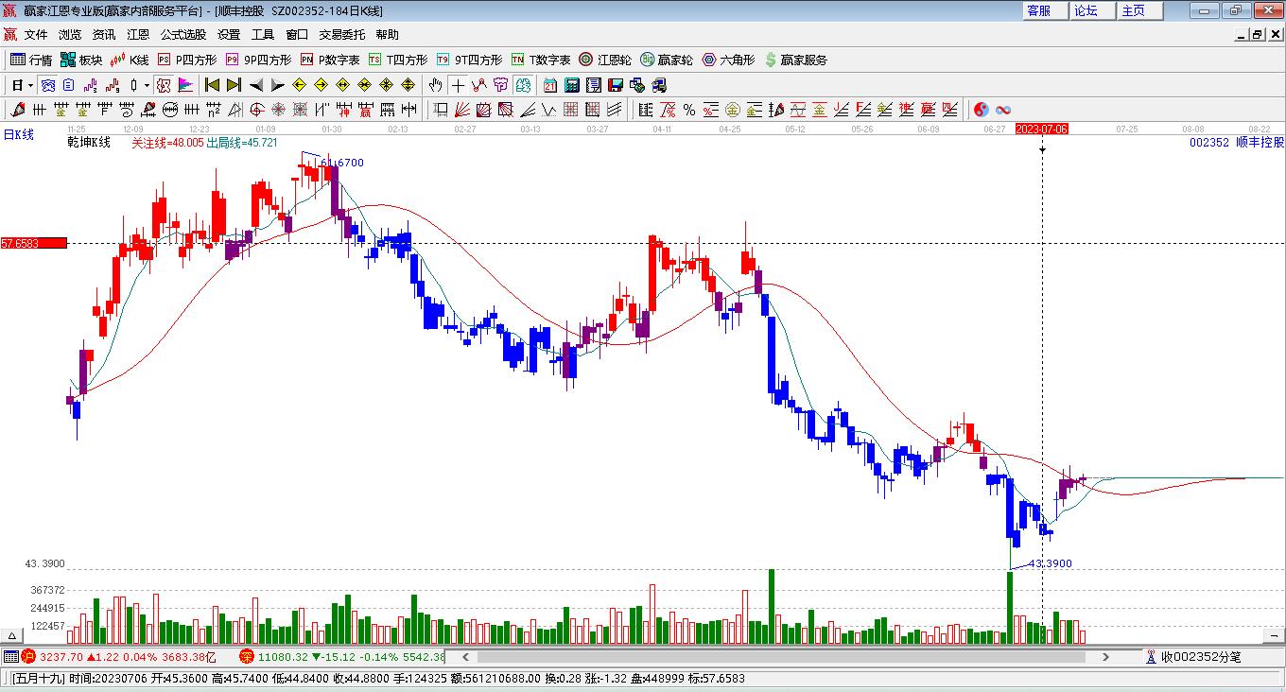Open the 江恩 menu
1286x692 pixels.
(x=138, y=35)
